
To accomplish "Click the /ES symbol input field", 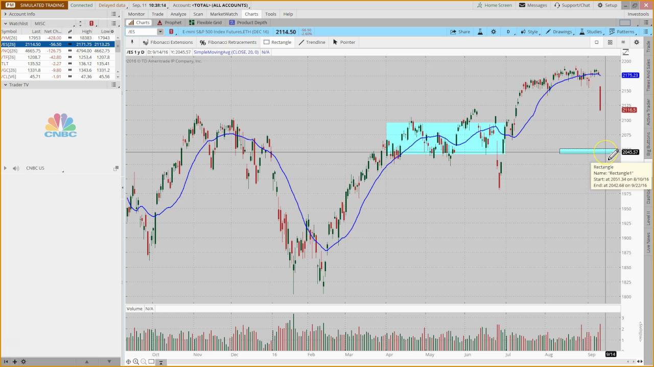I will [x=142, y=32].
